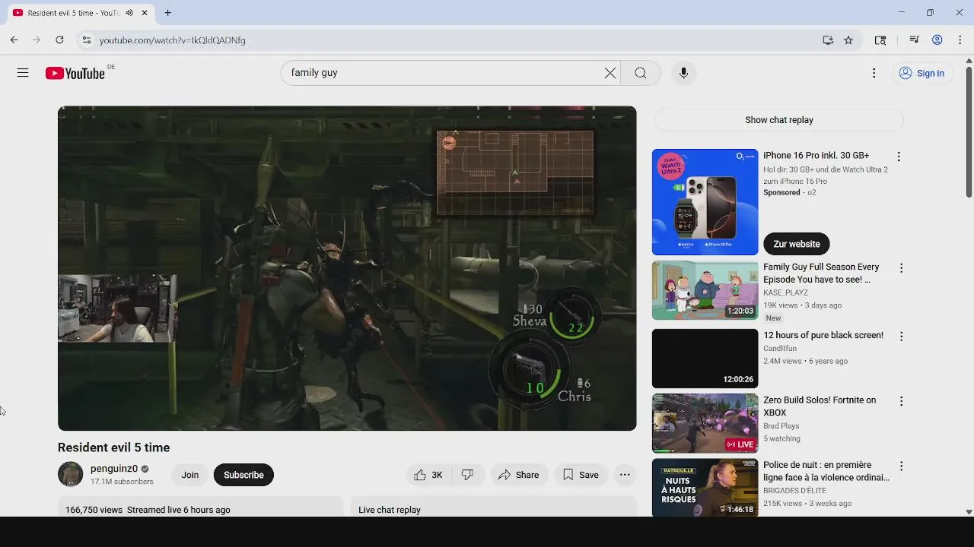Save the video to a playlist
This screenshot has width=974, height=547.
(581, 475)
